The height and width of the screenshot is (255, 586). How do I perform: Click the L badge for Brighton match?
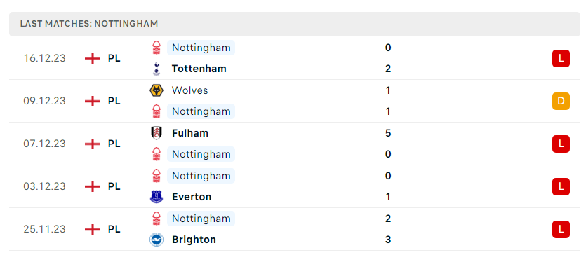click(x=561, y=229)
